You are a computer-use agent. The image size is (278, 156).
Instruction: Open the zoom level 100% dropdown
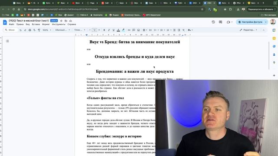pyautogui.click(x=47, y=30)
